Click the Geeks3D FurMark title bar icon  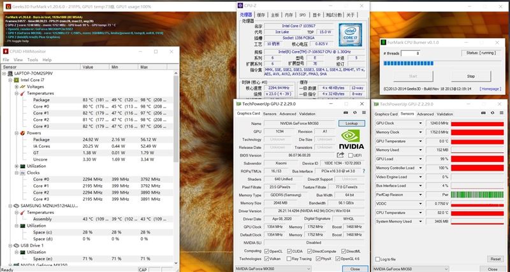coord(8,6)
